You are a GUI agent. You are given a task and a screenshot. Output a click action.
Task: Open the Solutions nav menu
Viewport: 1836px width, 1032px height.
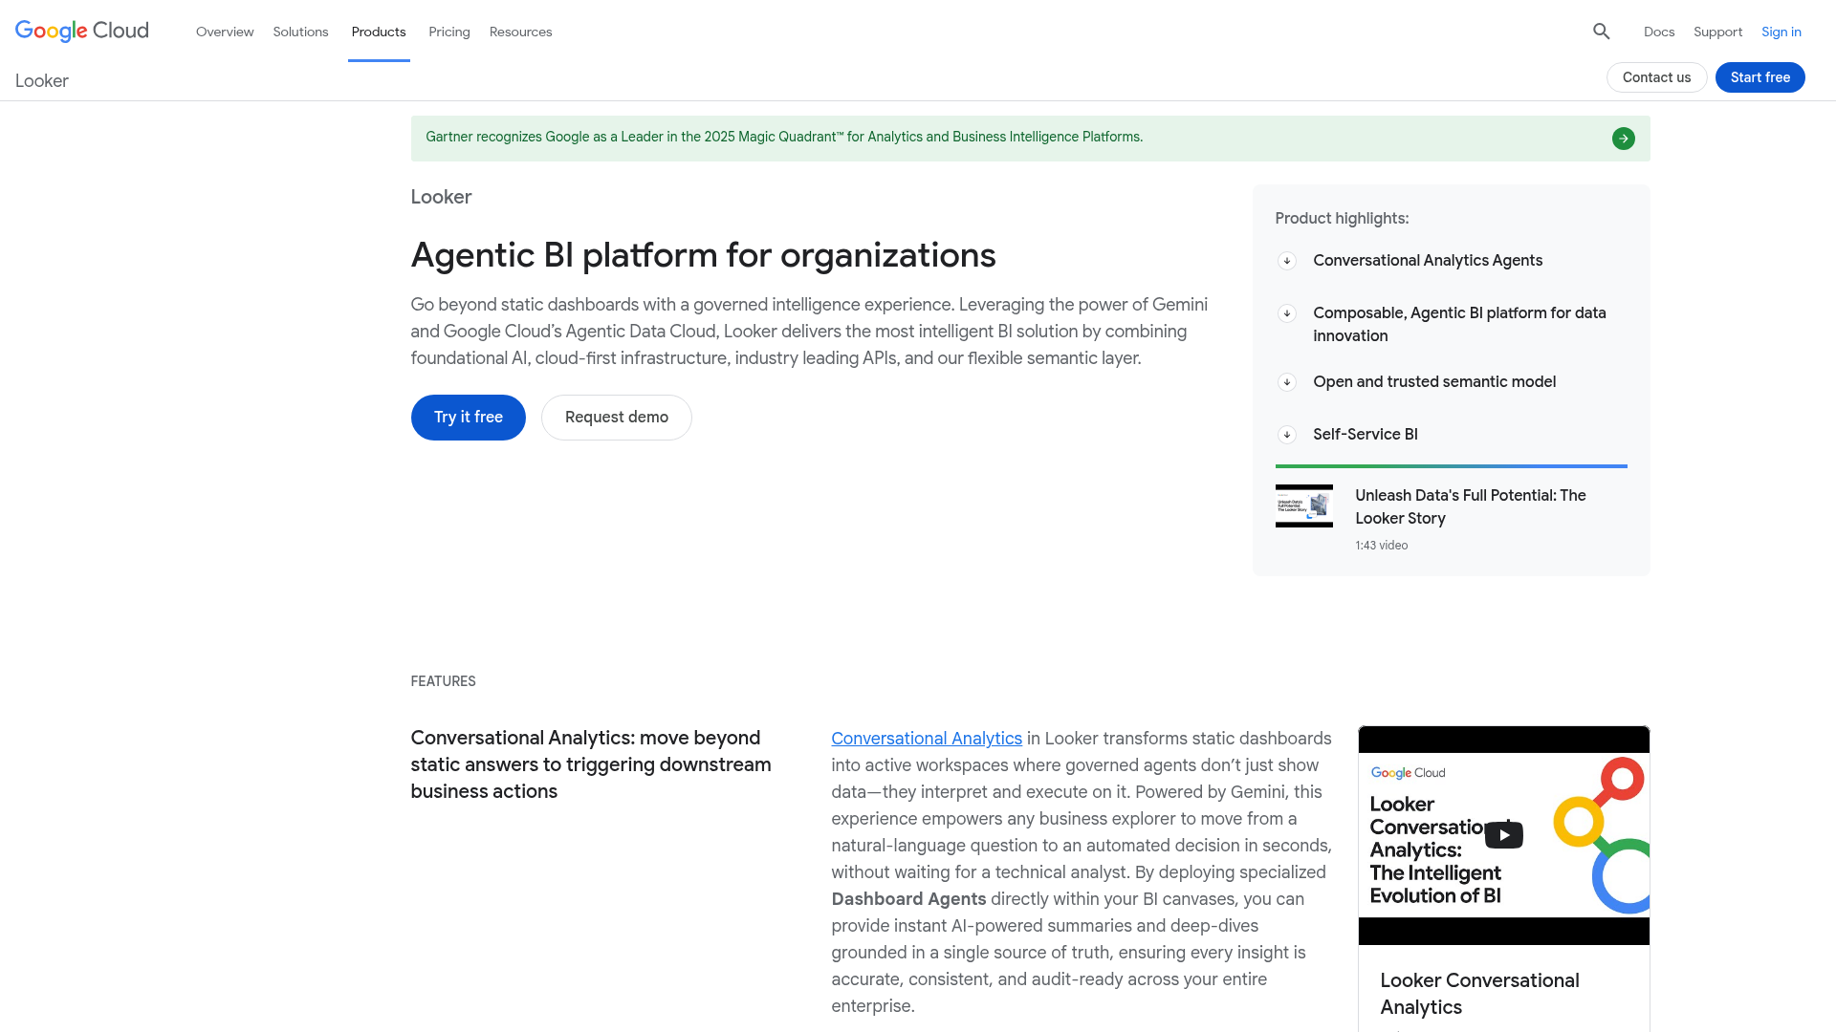click(x=300, y=32)
